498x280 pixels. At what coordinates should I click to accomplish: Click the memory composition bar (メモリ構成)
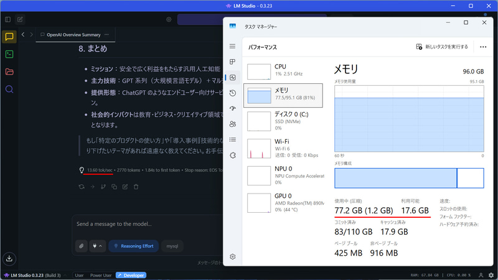409,178
